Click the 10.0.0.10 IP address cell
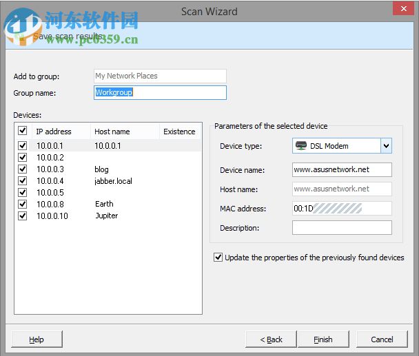419x356 pixels. click(x=52, y=216)
